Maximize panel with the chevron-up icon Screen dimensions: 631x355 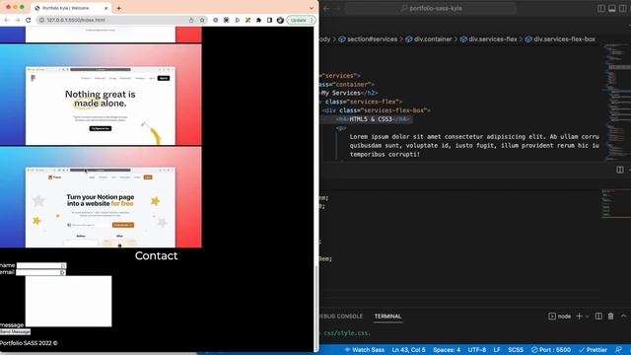623,317
